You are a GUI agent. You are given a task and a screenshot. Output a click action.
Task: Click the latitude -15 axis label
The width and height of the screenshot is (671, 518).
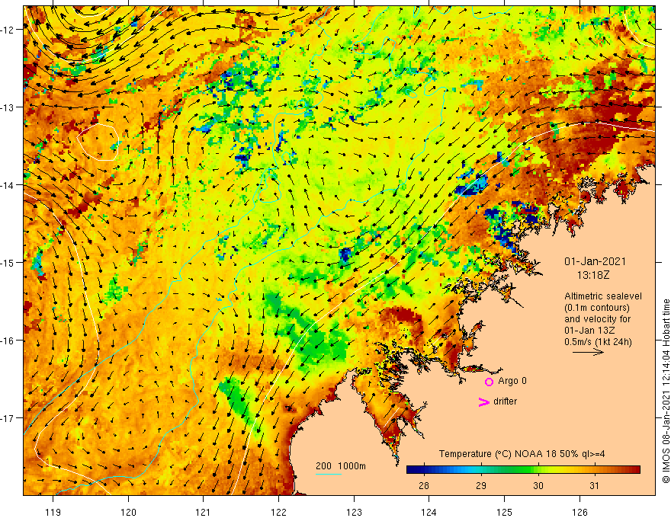[x=8, y=262]
